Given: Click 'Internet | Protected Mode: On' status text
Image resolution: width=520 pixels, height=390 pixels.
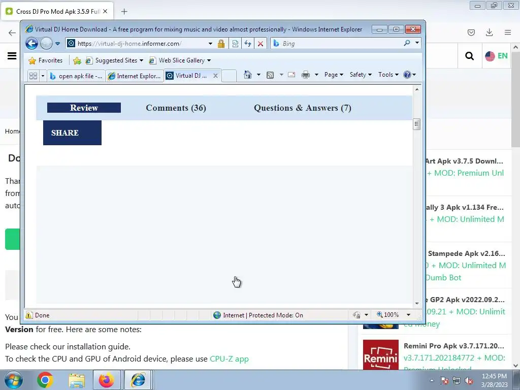Looking at the screenshot, I should [x=263, y=315].
